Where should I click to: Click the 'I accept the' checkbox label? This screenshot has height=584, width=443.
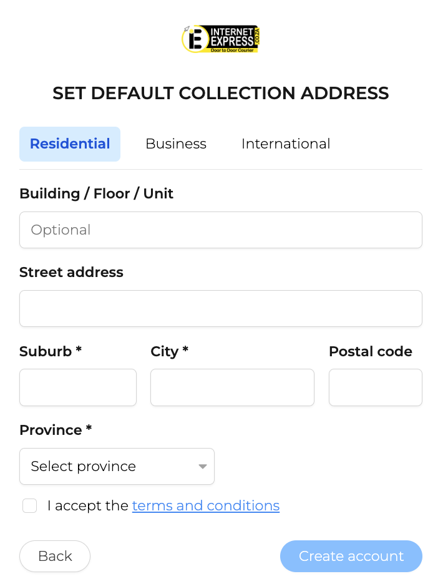pyautogui.click(x=88, y=506)
